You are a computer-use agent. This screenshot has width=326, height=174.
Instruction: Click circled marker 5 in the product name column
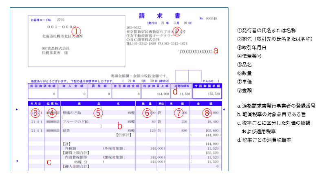click(97, 113)
